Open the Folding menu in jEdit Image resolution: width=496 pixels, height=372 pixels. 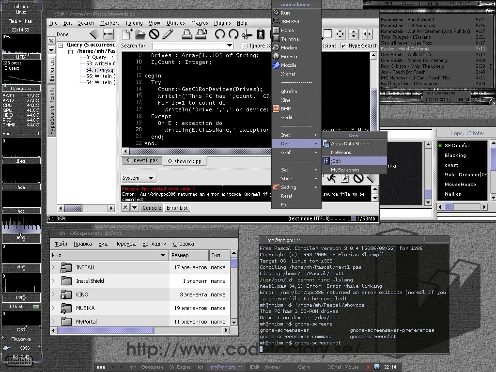(x=134, y=23)
